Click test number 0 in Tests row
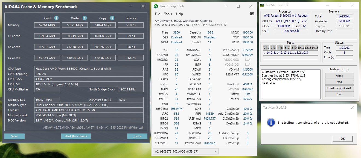The height and width of the screenshot is (158, 361). coord(264,48)
